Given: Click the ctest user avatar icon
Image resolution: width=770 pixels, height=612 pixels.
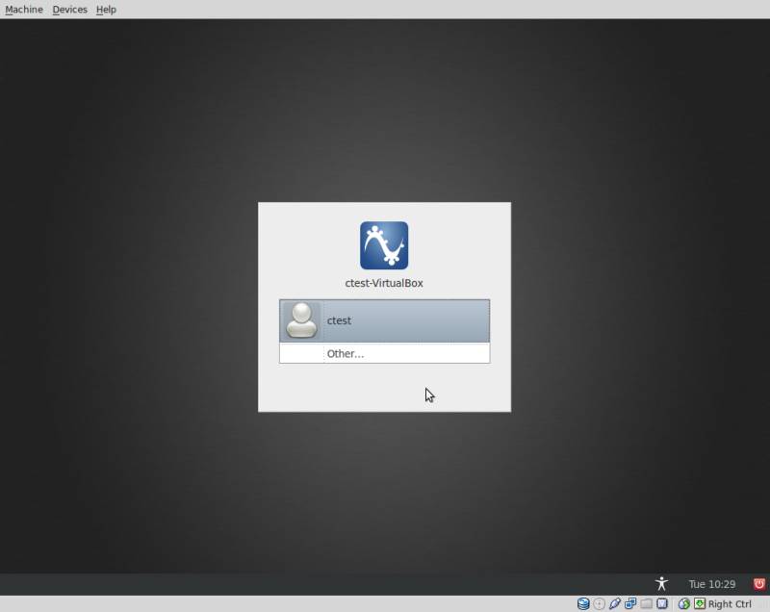Looking at the screenshot, I should pos(301,320).
